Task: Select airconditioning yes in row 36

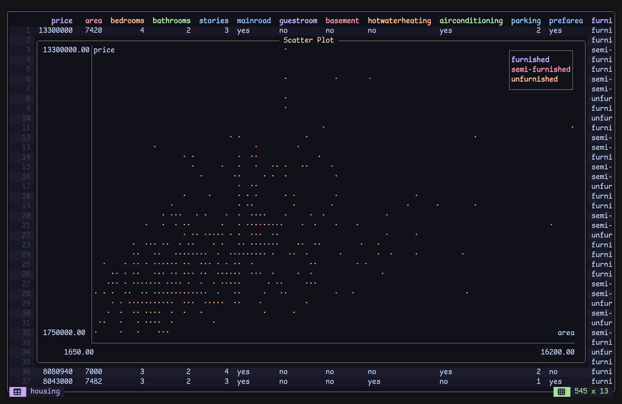Action: click(x=446, y=372)
